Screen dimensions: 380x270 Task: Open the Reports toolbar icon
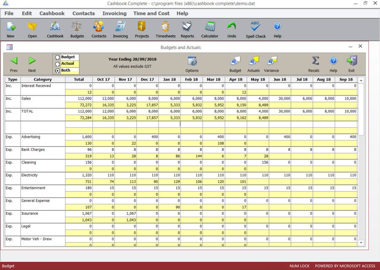click(187, 27)
